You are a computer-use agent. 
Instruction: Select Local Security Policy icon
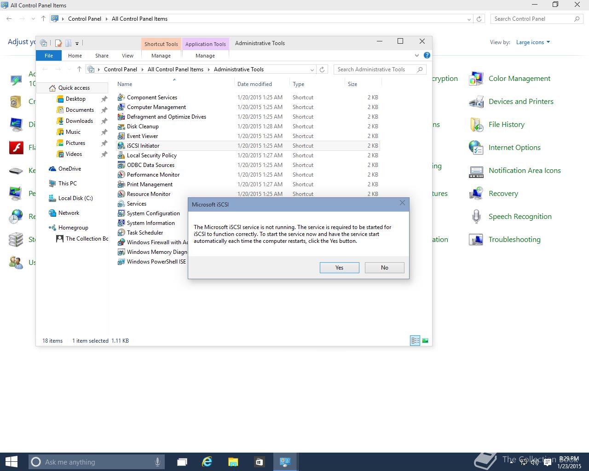[121, 155]
